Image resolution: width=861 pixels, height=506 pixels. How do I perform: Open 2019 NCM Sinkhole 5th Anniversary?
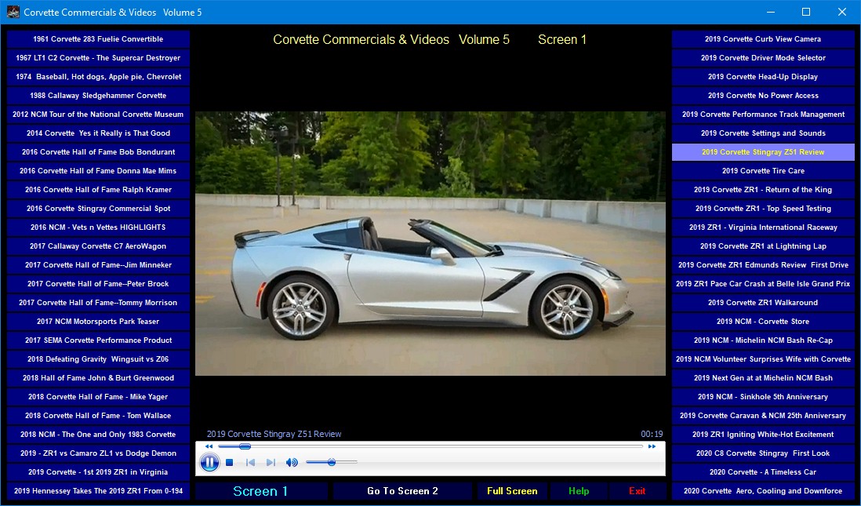click(763, 397)
